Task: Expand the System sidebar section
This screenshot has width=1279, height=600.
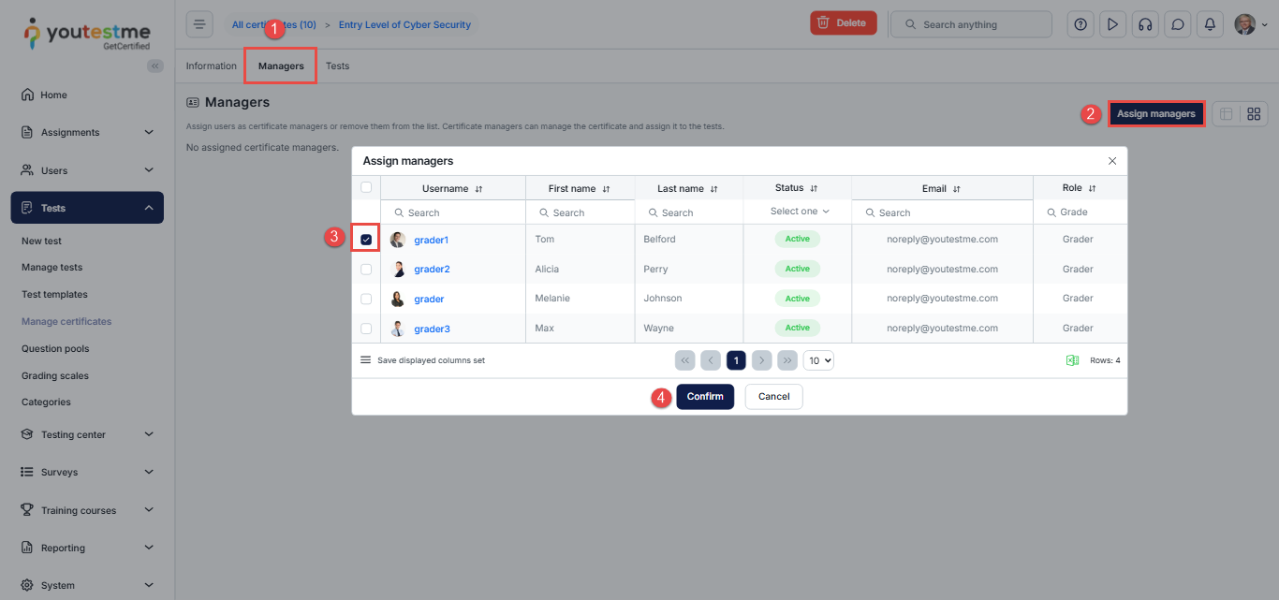Action: pyautogui.click(x=87, y=585)
